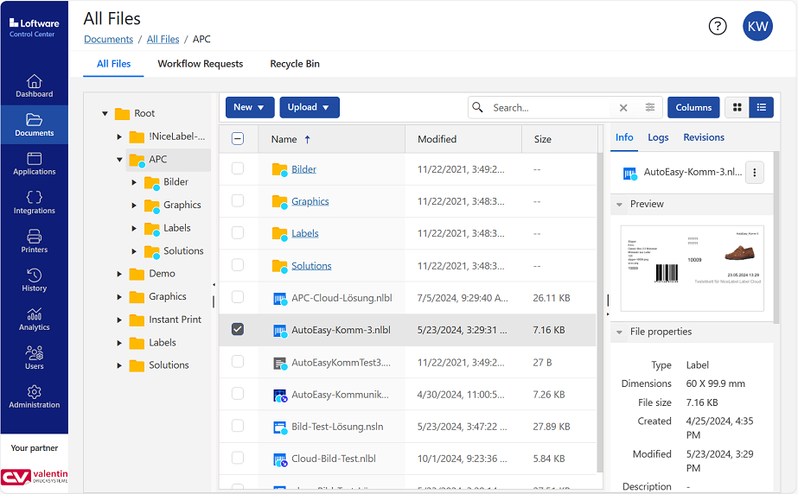Open the help question mark icon
Viewport: 798px width, 494px height.
[x=718, y=26]
